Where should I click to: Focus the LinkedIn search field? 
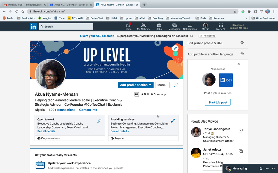66,26
